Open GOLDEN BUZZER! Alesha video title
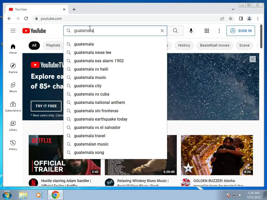The height and width of the screenshot is (200, 267). coord(218,183)
